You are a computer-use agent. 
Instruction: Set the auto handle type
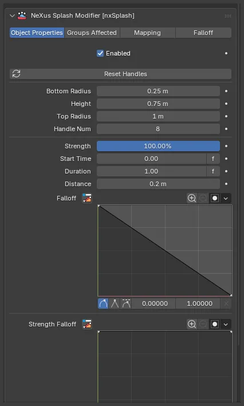(103, 303)
